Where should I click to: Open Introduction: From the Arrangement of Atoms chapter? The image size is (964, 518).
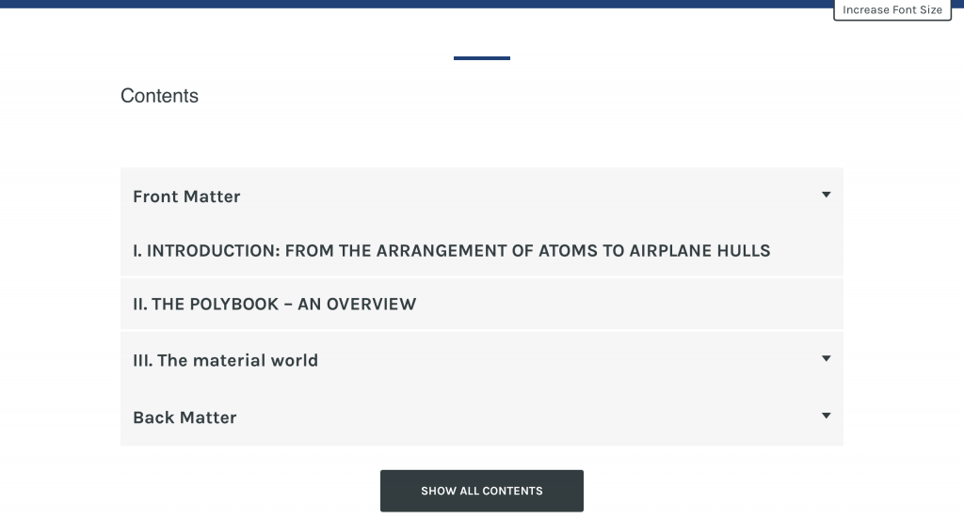[451, 250]
